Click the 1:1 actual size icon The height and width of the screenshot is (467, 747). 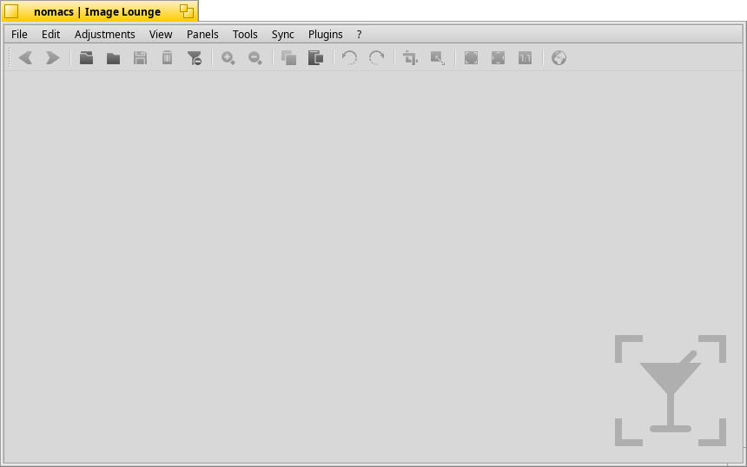coord(525,58)
